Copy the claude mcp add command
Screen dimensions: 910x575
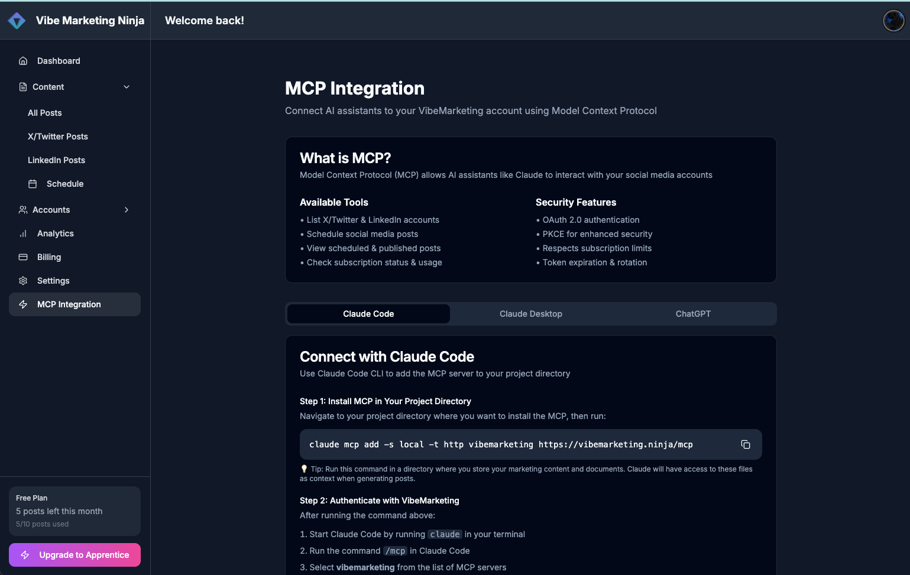click(x=746, y=444)
